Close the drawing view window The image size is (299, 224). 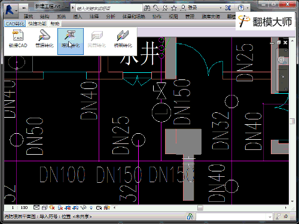(285, 42)
